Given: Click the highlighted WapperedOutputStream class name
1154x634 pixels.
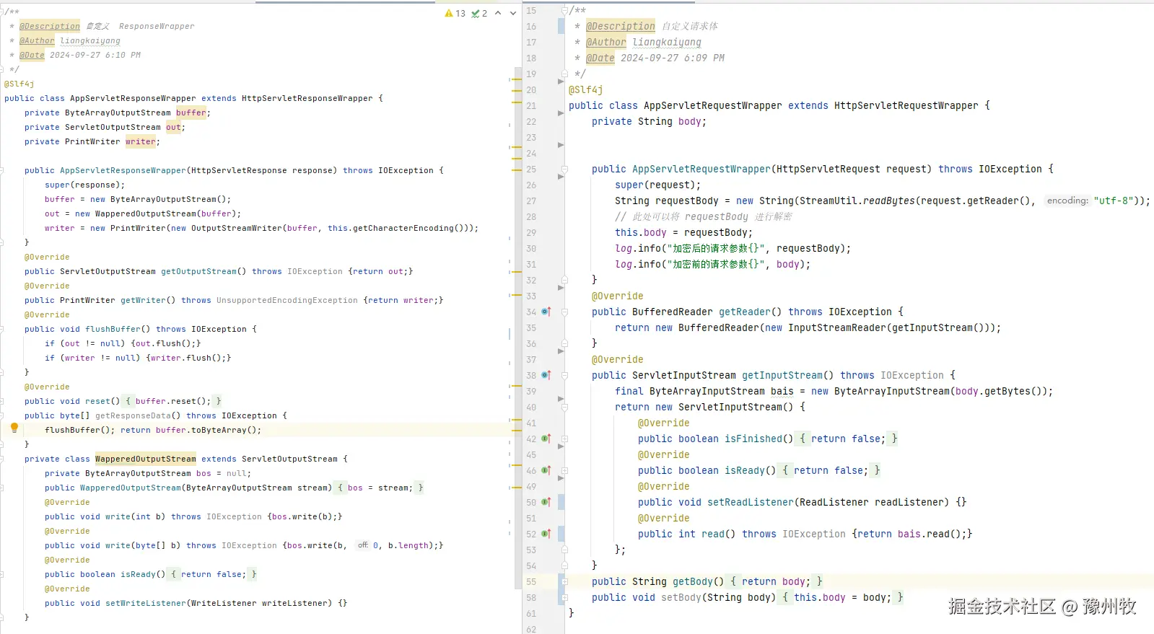Looking at the screenshot, I should pyautogui.click(x=145, y=459).
